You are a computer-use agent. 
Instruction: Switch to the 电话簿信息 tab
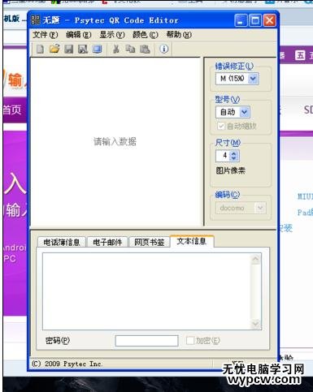click(62, 242)
